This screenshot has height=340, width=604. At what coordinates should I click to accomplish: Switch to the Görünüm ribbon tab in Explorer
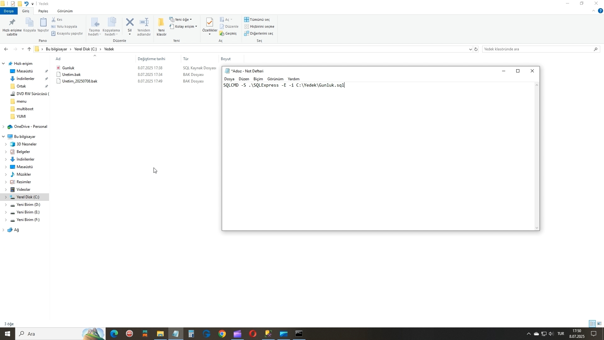(65, 11)
